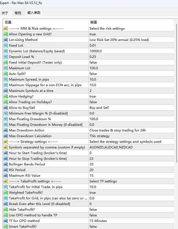This screenshot has width=178, height=229.
Task: Click the icon beside Maximum Lot
Action: click(x=6, y=68)
